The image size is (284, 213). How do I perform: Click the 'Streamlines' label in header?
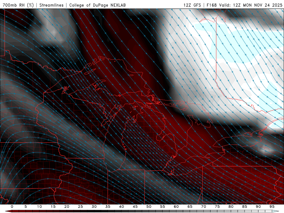[x=51, y=5]
